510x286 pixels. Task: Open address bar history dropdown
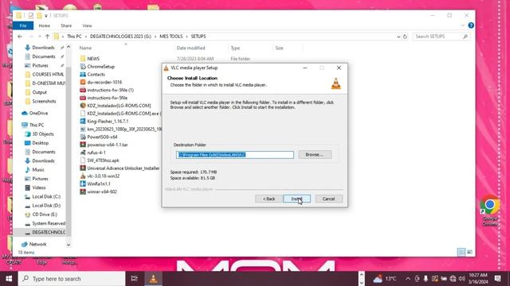pyautogui.click(x=398, y=37)
